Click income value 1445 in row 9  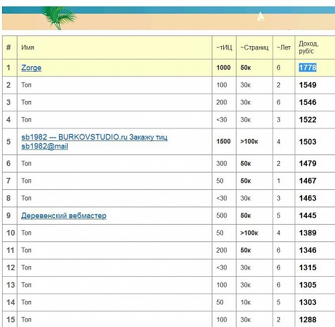[x=308, y=215]
